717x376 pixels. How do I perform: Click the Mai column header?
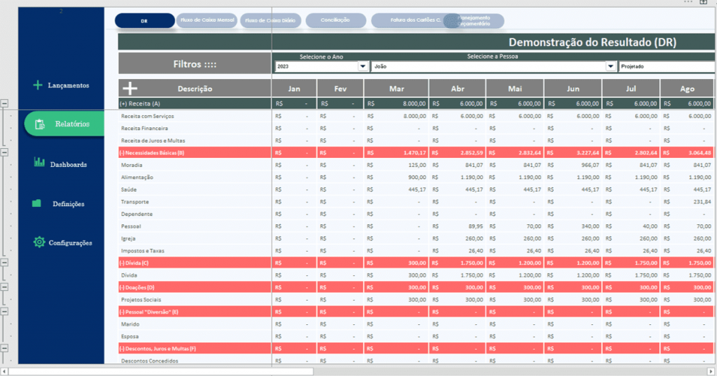click(x=515, y=89)
